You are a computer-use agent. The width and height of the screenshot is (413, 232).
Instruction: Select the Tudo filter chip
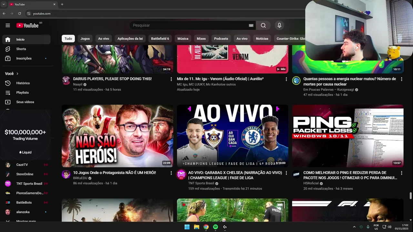pyautogui.click(x=68, y=39)
